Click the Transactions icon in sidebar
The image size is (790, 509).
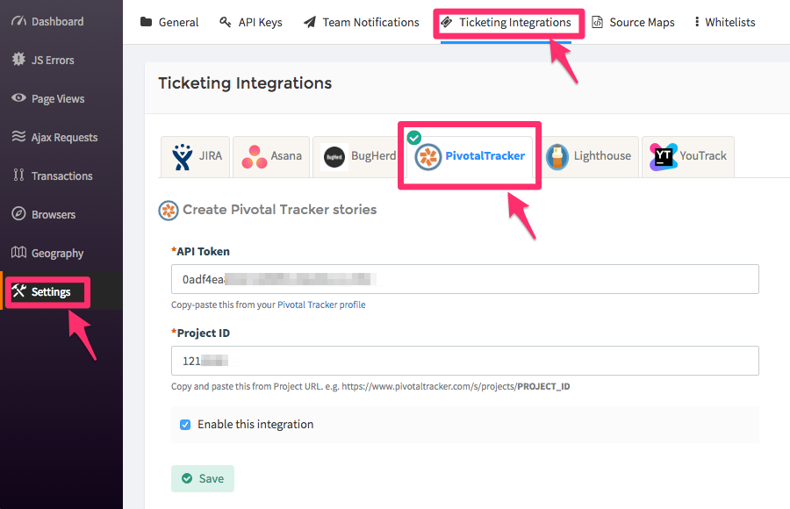(18, 175)
